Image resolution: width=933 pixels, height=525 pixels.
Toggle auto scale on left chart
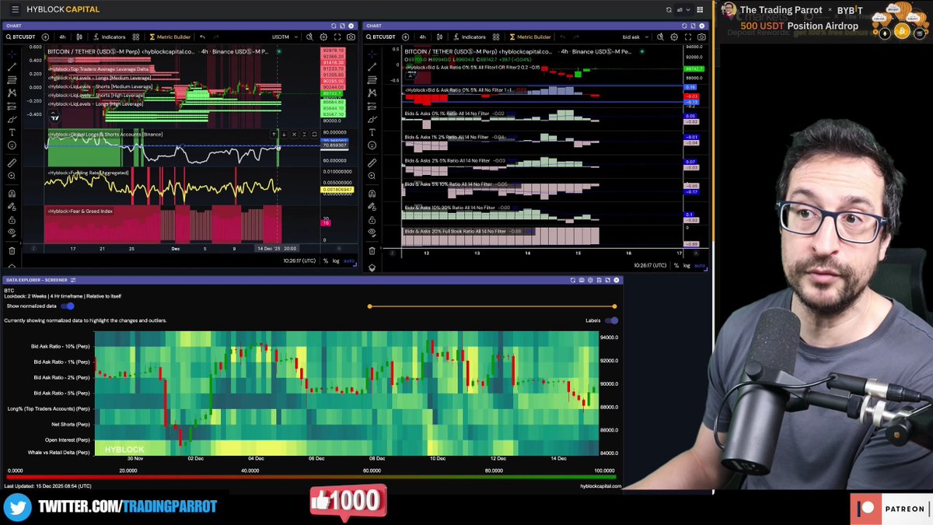coord(349,261)
